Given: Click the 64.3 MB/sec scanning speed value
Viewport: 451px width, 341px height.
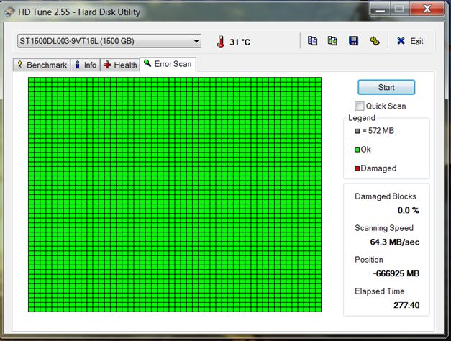Looking at the screenshot, I should [395, 242].
